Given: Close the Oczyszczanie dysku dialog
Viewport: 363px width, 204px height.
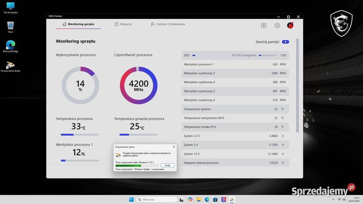Looking at the screenshot, I should [x=174, y=147].
